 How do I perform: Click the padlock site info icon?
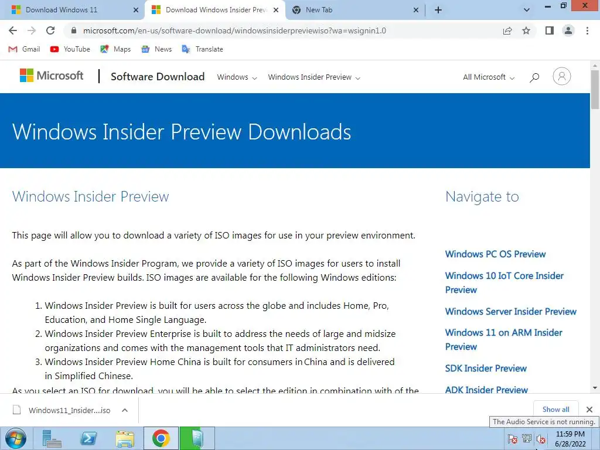[x=74, y=30]
